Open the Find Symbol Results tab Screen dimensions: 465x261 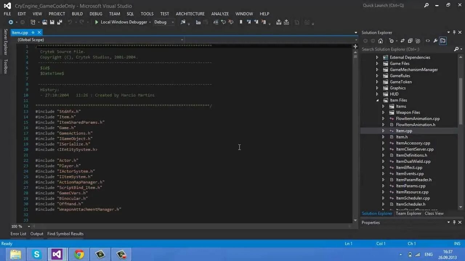[x=65, y=234]
